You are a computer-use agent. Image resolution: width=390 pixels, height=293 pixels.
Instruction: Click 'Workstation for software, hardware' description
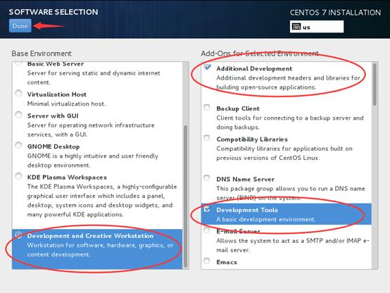click(x=100, y=250)
